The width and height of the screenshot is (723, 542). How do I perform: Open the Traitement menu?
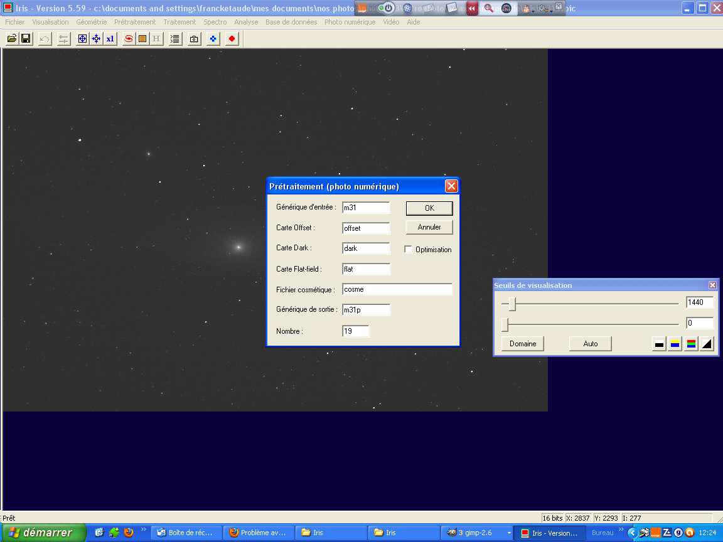click(180, 22)
